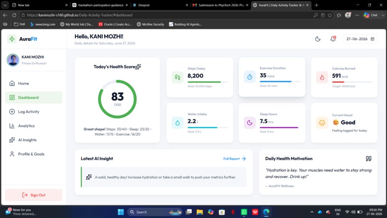This screenshot has width=387, height=218.
Task: Click the KANI MOZHI profile avatar
Action: (x=13, y=60)
